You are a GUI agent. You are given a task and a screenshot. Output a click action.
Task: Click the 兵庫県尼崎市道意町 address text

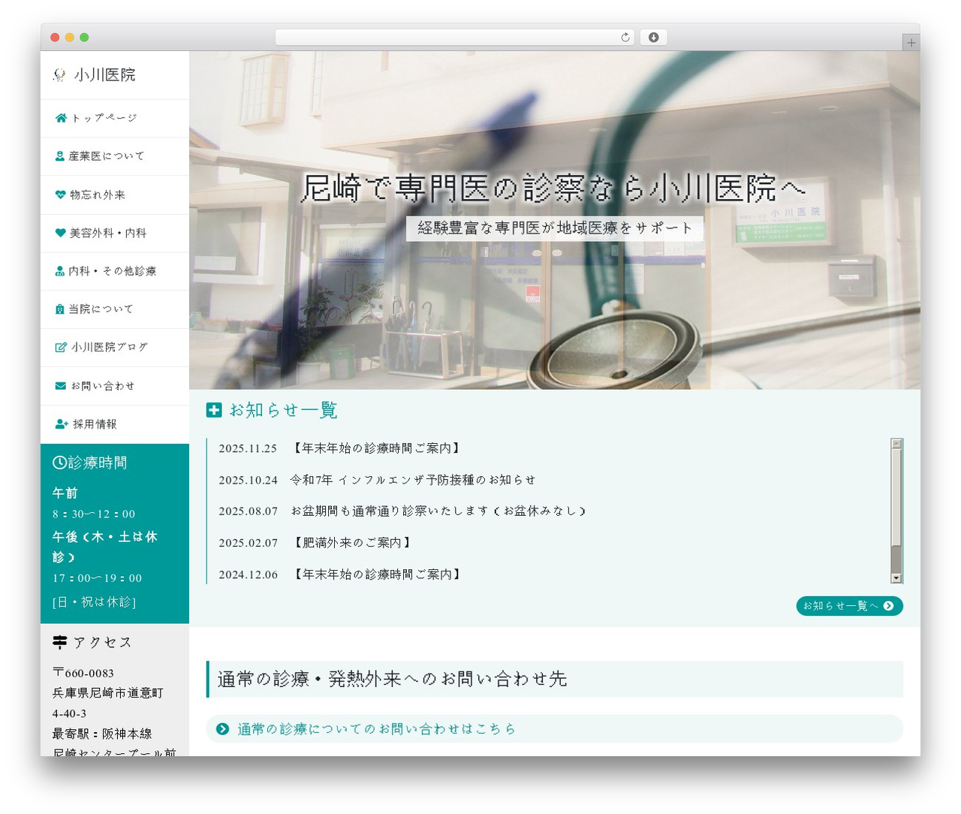tap(107, 693)
